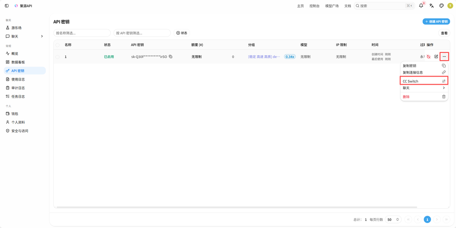Click the last-page pagination arrow

446,220
